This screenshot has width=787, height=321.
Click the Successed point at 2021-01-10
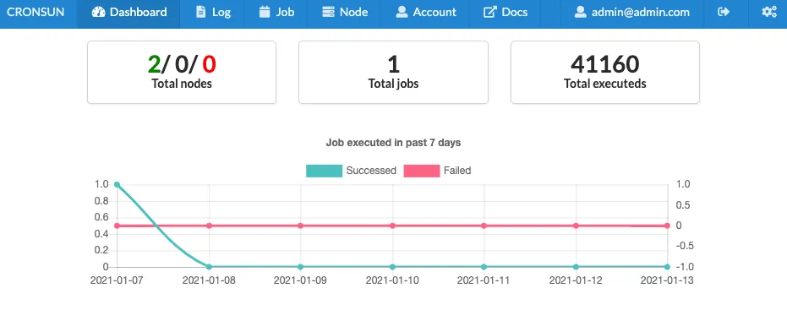[x=392, y=267]
